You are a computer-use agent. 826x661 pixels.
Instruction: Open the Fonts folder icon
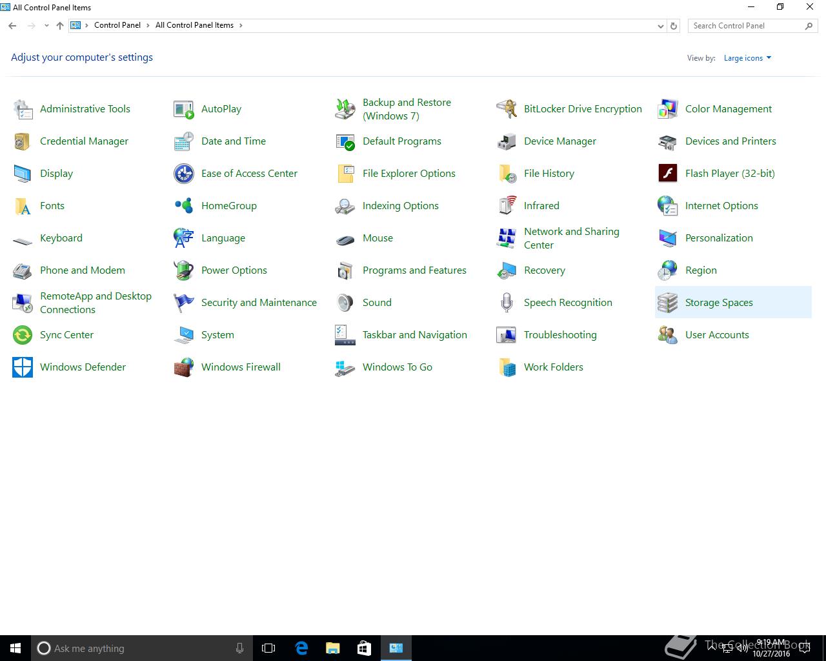23,206
